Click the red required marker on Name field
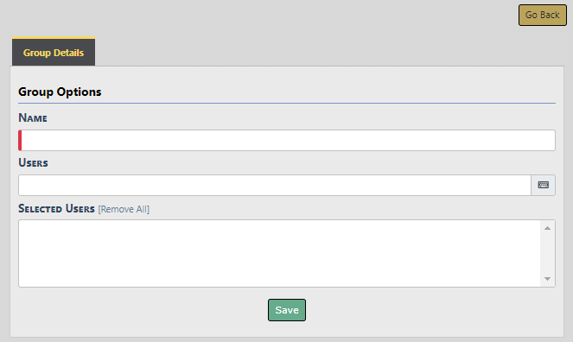The height and width of the screenshot is (342, 573). pos(20,140)
